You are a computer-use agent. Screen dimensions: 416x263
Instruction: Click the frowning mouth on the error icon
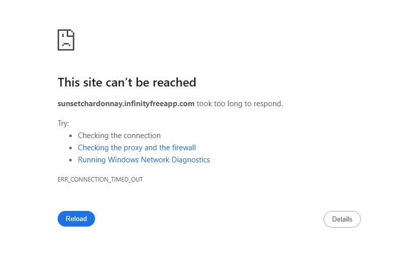[x=66, y=45]
